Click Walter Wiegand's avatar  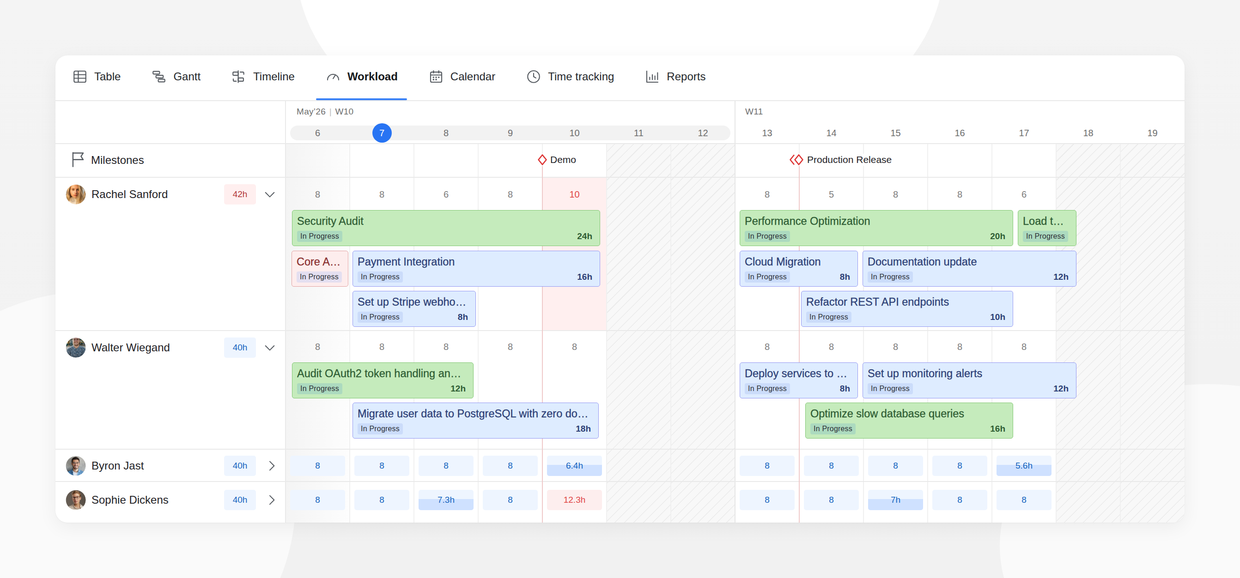[x=76, y=348]
